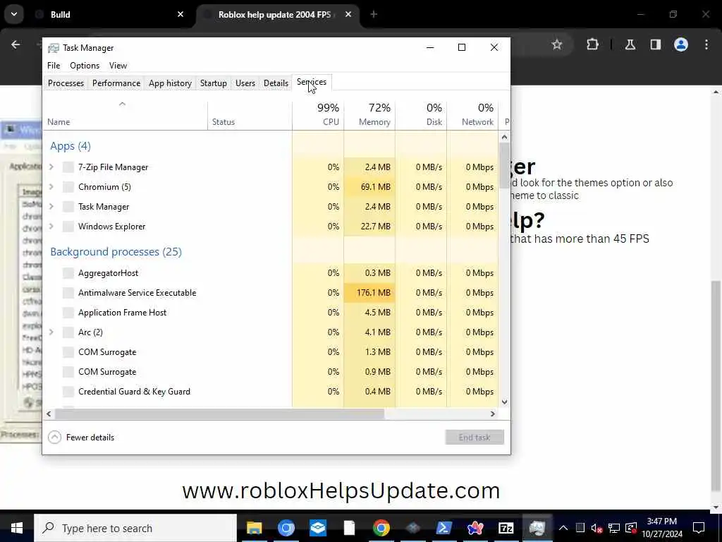Click the horizontal scrollbar in Task Manager

[x=219, y=414]
